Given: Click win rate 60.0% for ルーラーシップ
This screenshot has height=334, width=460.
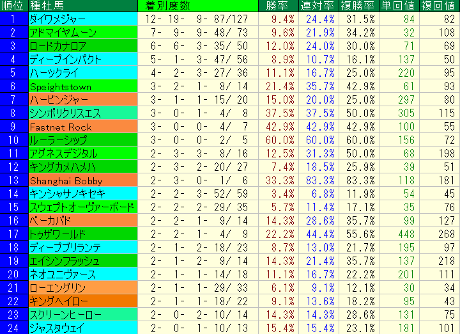Looking at the screenshot, I should pyautogui.click(x=280, y=140).
